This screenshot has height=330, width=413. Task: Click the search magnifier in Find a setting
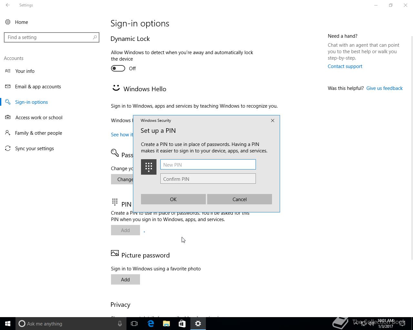(x=95, y=37)
